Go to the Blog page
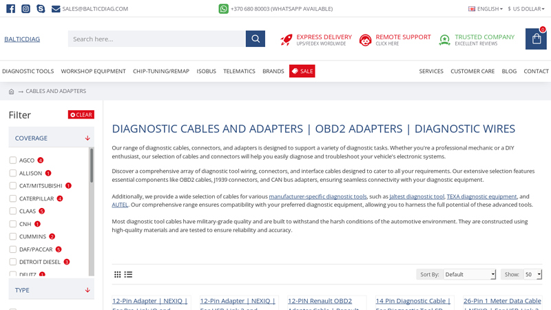The width and height of the screenshot is (551, 310). point(509,71)
